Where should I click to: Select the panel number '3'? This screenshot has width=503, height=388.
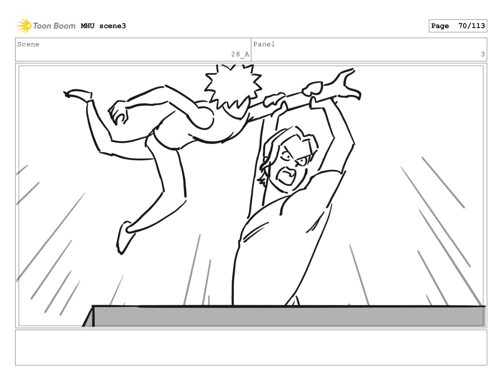coord(483,54)
